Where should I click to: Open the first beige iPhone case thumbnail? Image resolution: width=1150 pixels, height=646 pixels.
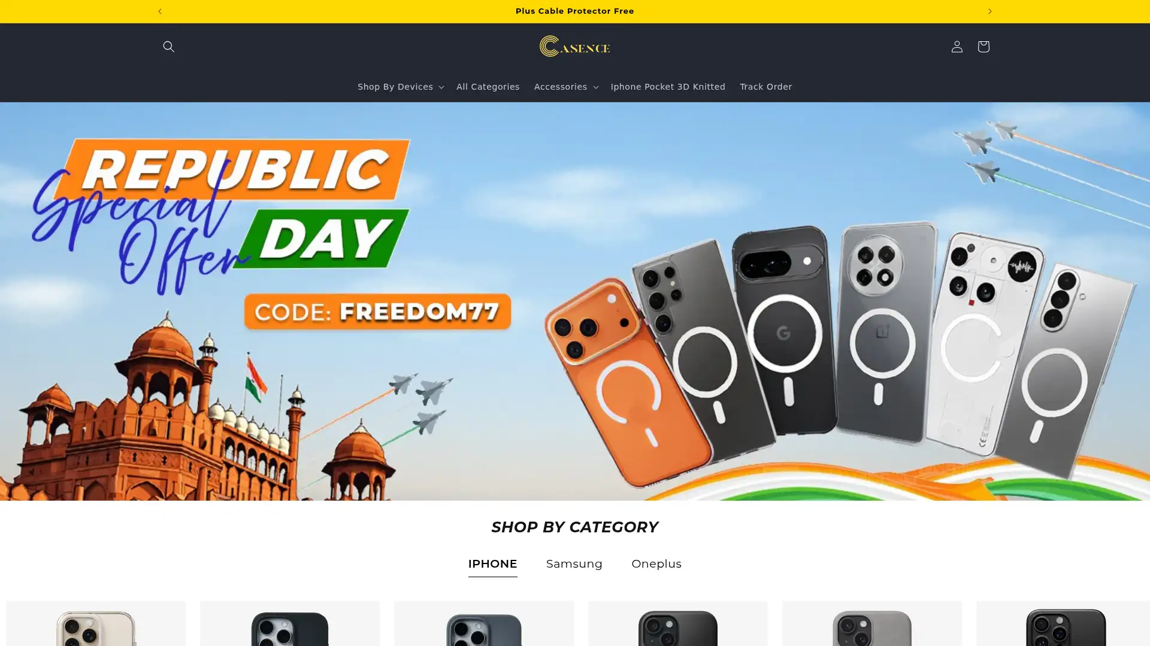[x=96, y=623]
